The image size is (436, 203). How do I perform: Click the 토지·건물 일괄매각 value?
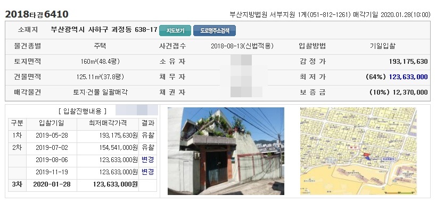pyautogui.click(x=100, y=92)
